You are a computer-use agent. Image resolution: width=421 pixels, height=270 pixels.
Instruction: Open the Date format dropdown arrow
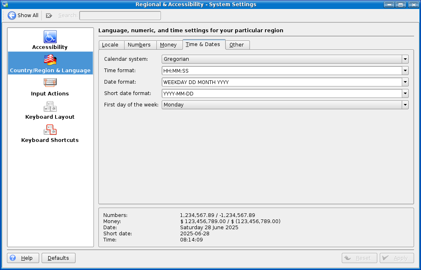[405, 82]
